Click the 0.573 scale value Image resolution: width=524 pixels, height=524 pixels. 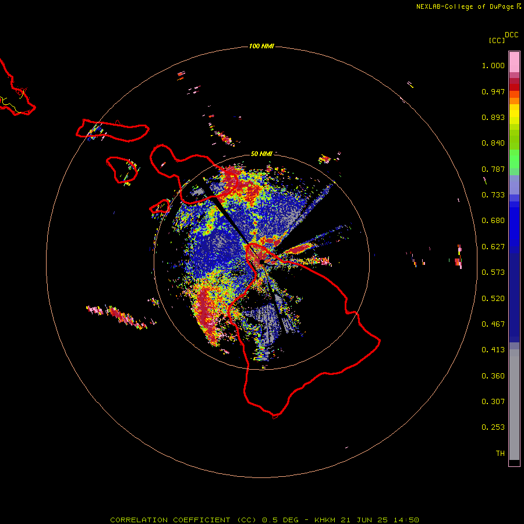coord(493,272)
